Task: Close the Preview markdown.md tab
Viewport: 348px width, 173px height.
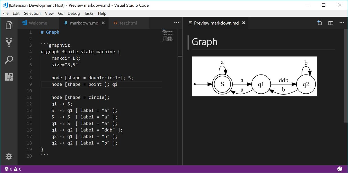Action: (x=244, y=23)
